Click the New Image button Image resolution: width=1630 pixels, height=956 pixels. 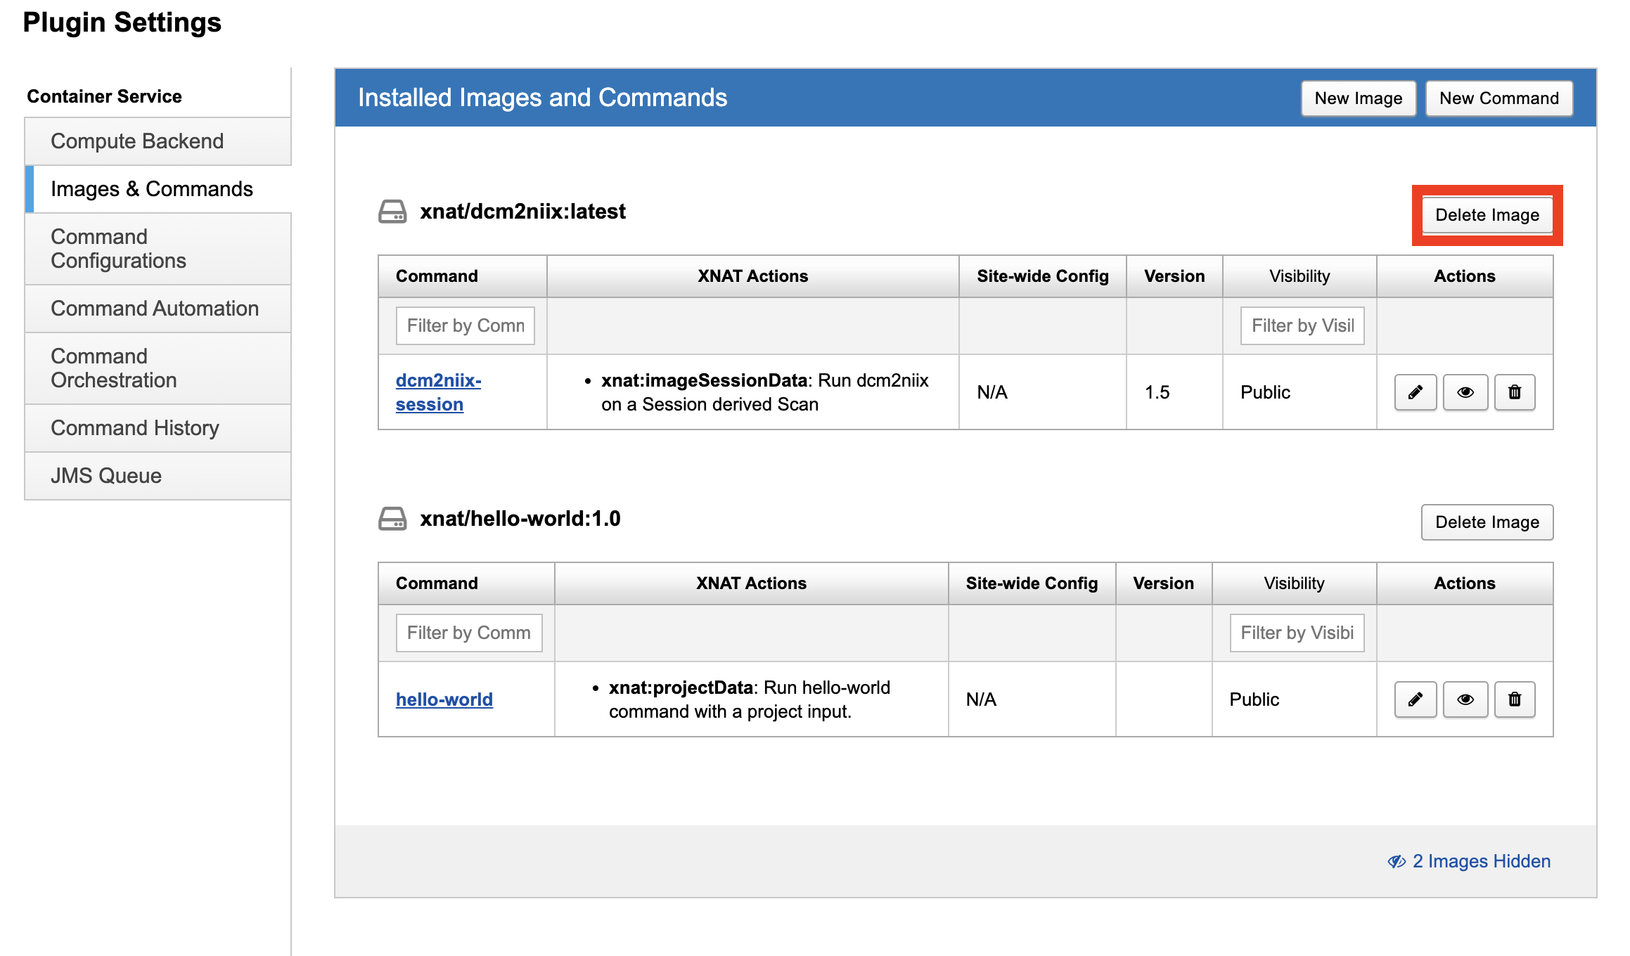tap(1358, 98)
